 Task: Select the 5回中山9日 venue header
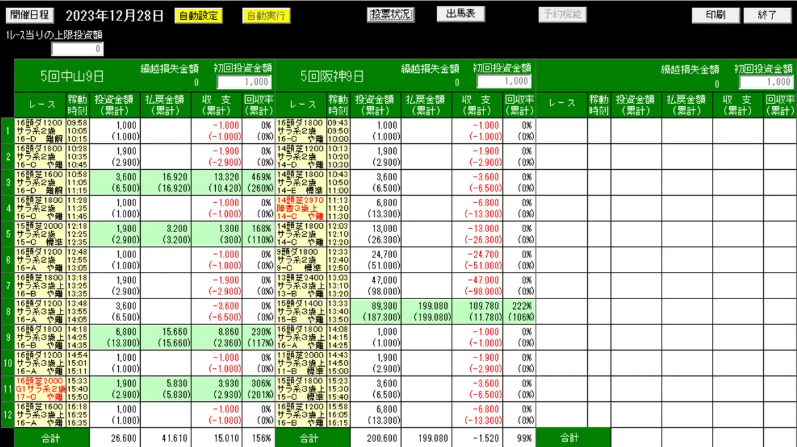coord(72,76)
